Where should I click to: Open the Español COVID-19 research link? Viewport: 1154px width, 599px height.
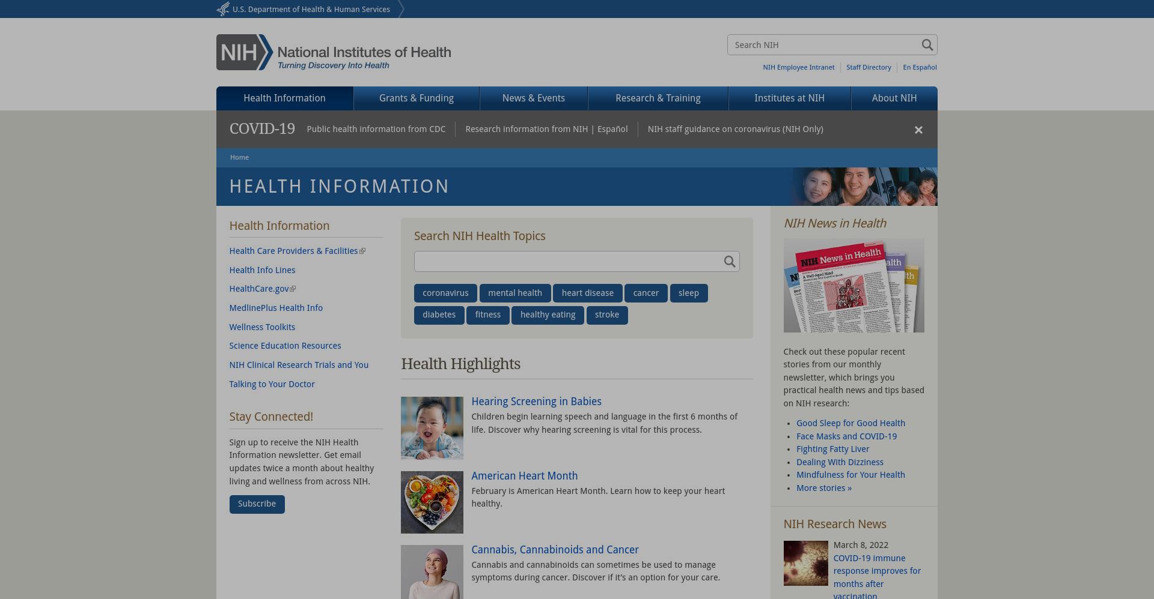pos(612,129)
